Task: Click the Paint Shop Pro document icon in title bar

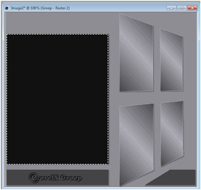Action: (x=7, y=8)
